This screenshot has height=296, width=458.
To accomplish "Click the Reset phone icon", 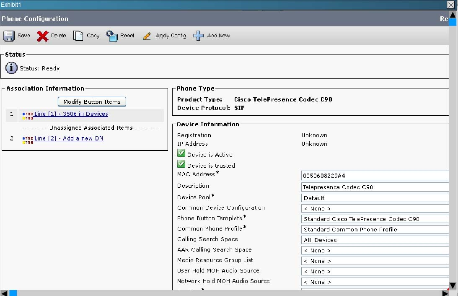I will coord(112,36).
